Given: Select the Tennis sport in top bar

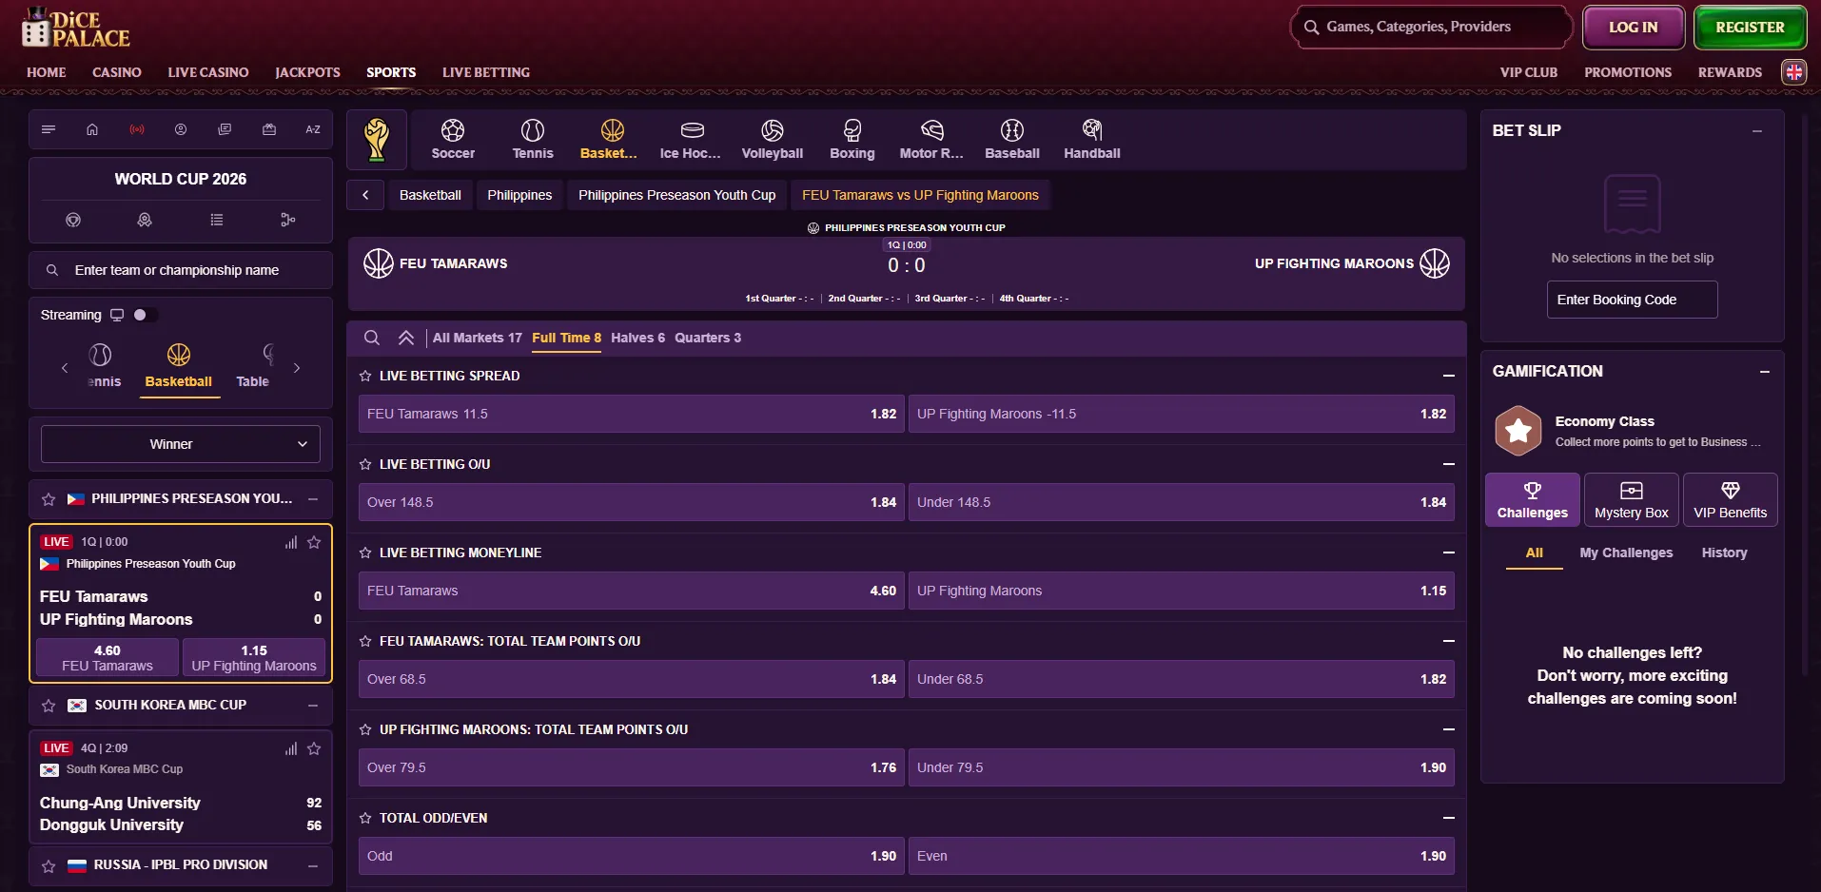Looking at the screenshot, I should tap(533, 140).
